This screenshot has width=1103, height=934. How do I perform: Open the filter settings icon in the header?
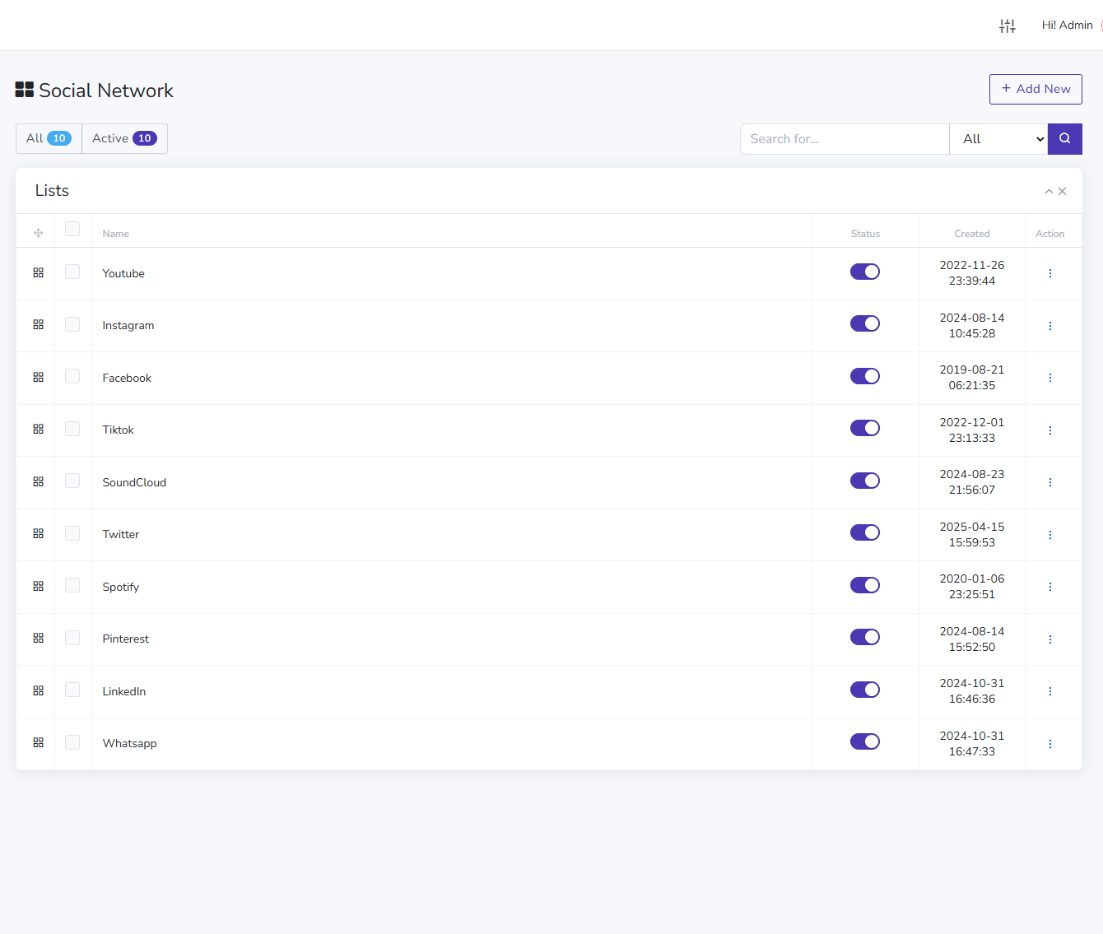pos(1008,26)
